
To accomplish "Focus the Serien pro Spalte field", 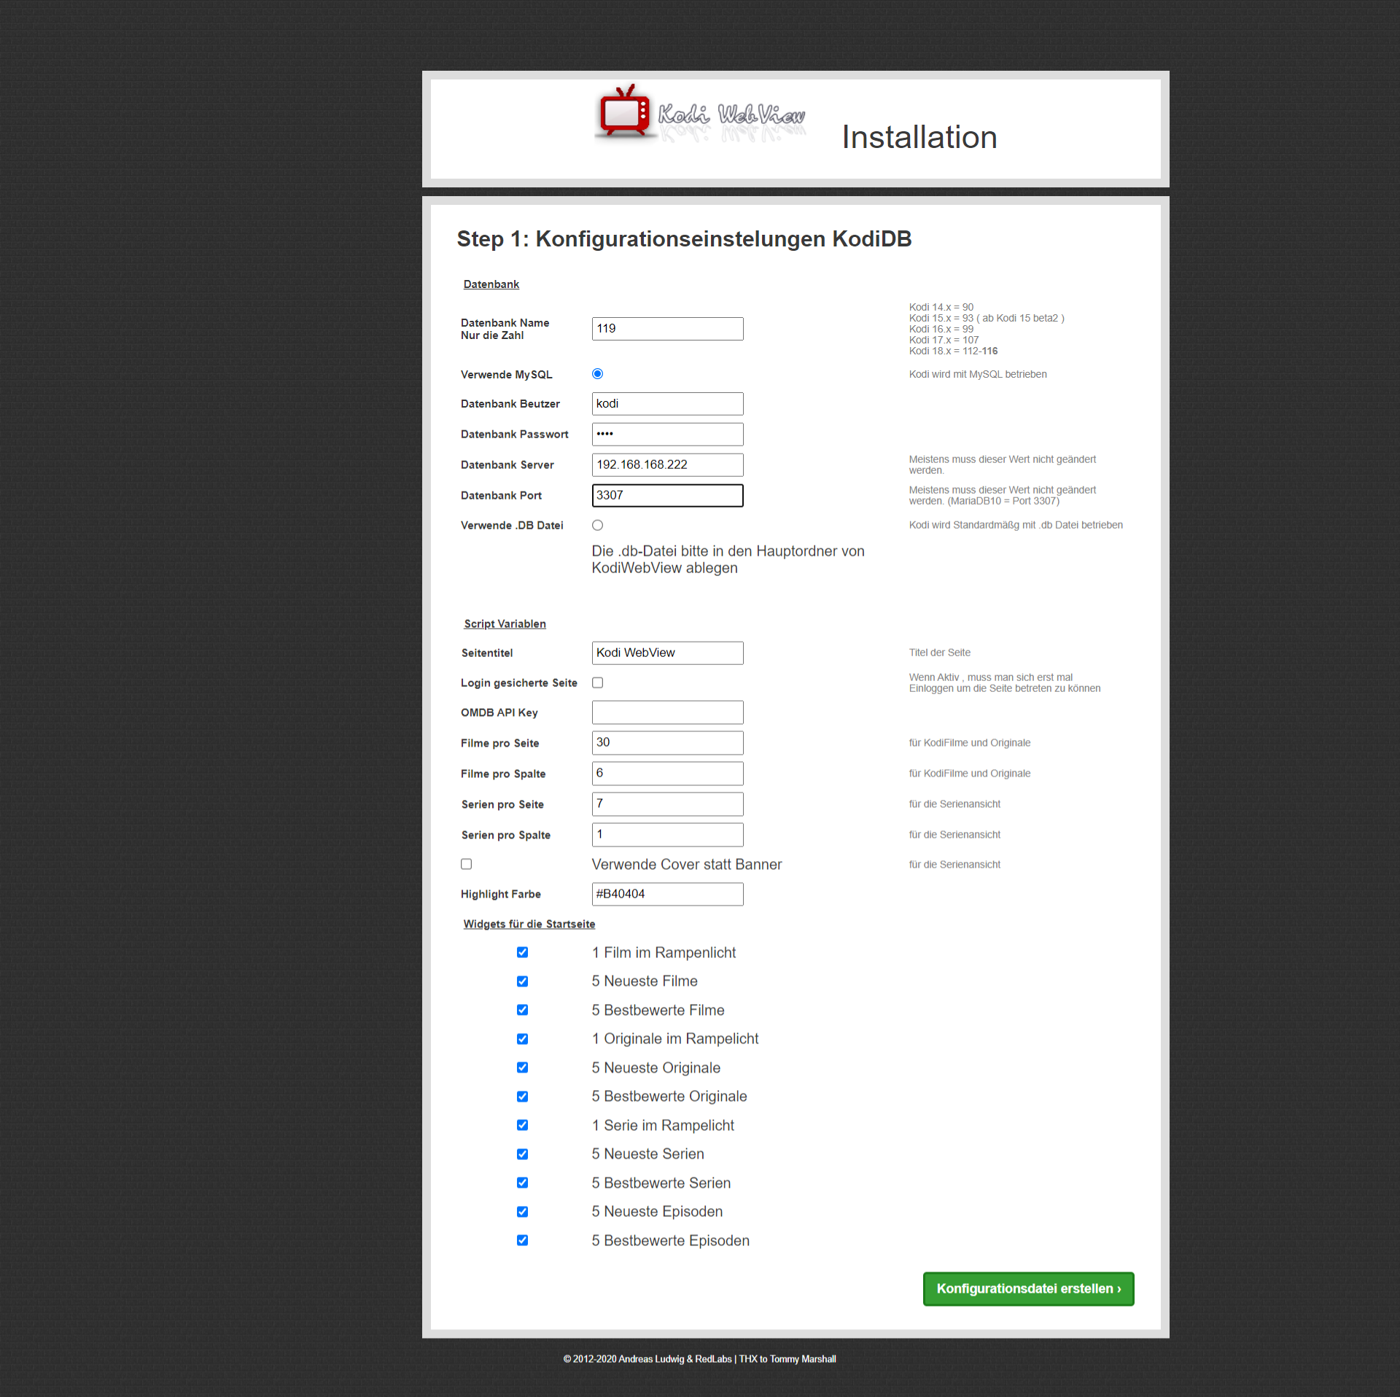I will 667,835.
